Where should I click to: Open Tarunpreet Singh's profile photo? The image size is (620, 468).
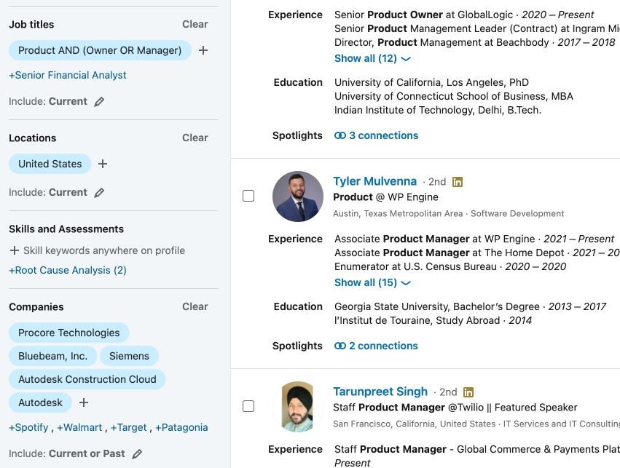point(298,407)
